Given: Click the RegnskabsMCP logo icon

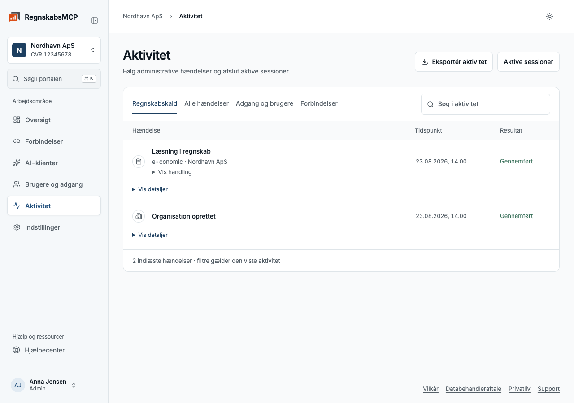Looking at the screenshot, I should (x=14, y=17).
